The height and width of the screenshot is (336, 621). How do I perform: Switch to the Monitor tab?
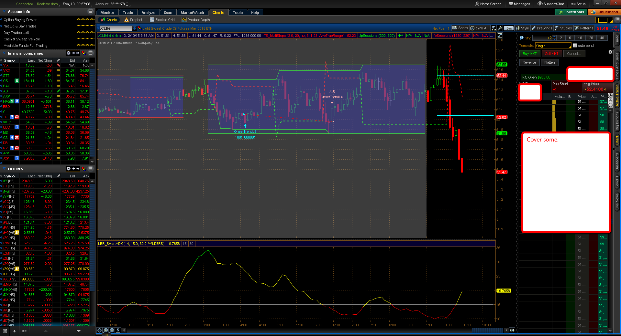[107, 13]
